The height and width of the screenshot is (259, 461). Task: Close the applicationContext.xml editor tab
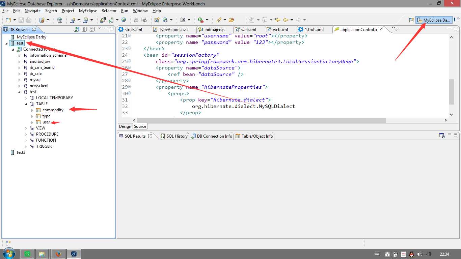381,29
